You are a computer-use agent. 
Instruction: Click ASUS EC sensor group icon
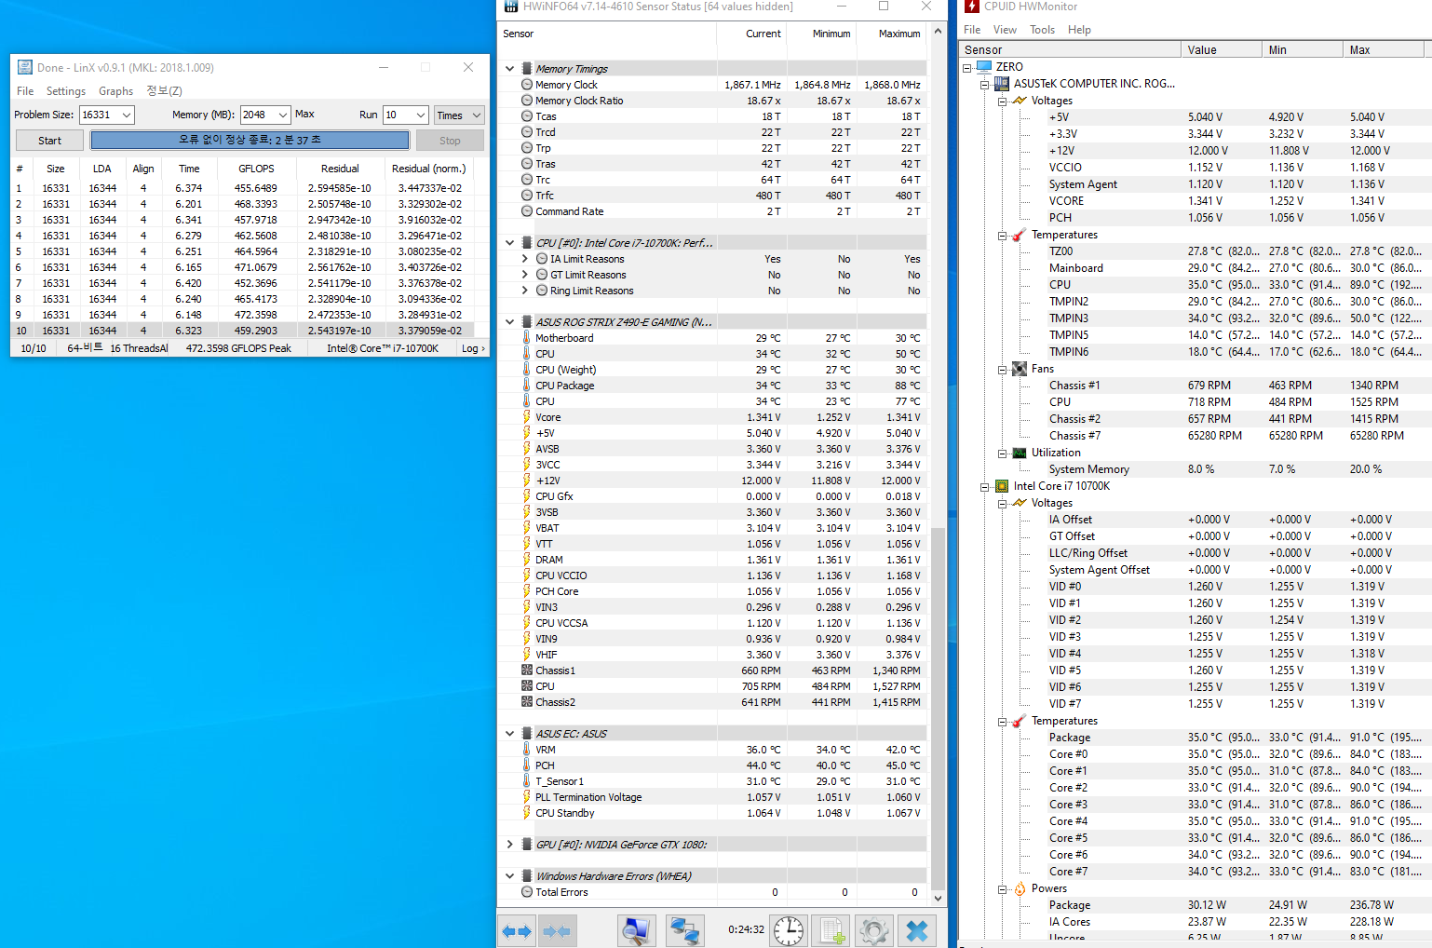click(x=527, y=734)
